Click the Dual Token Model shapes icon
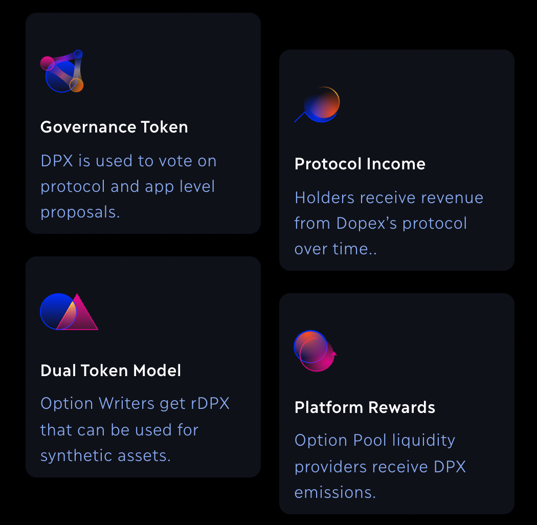 69,312
